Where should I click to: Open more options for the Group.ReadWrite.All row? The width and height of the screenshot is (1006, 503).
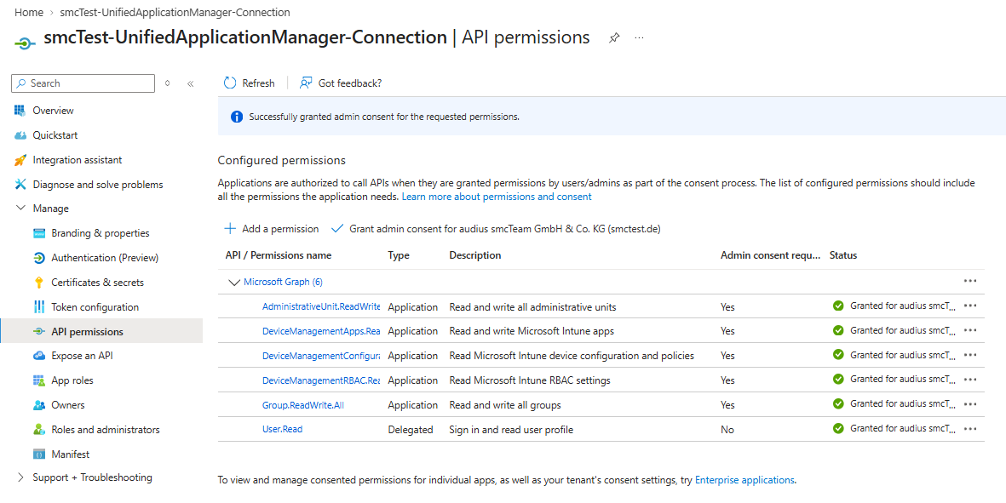pyautogui.click(x=970, y=404)
